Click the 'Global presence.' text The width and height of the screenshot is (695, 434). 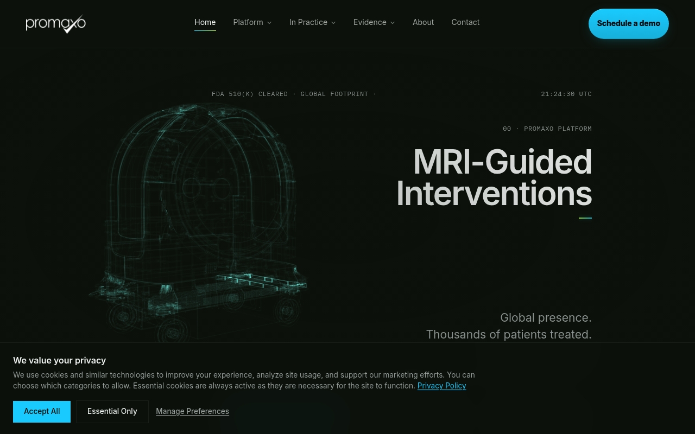pos(546,317)
